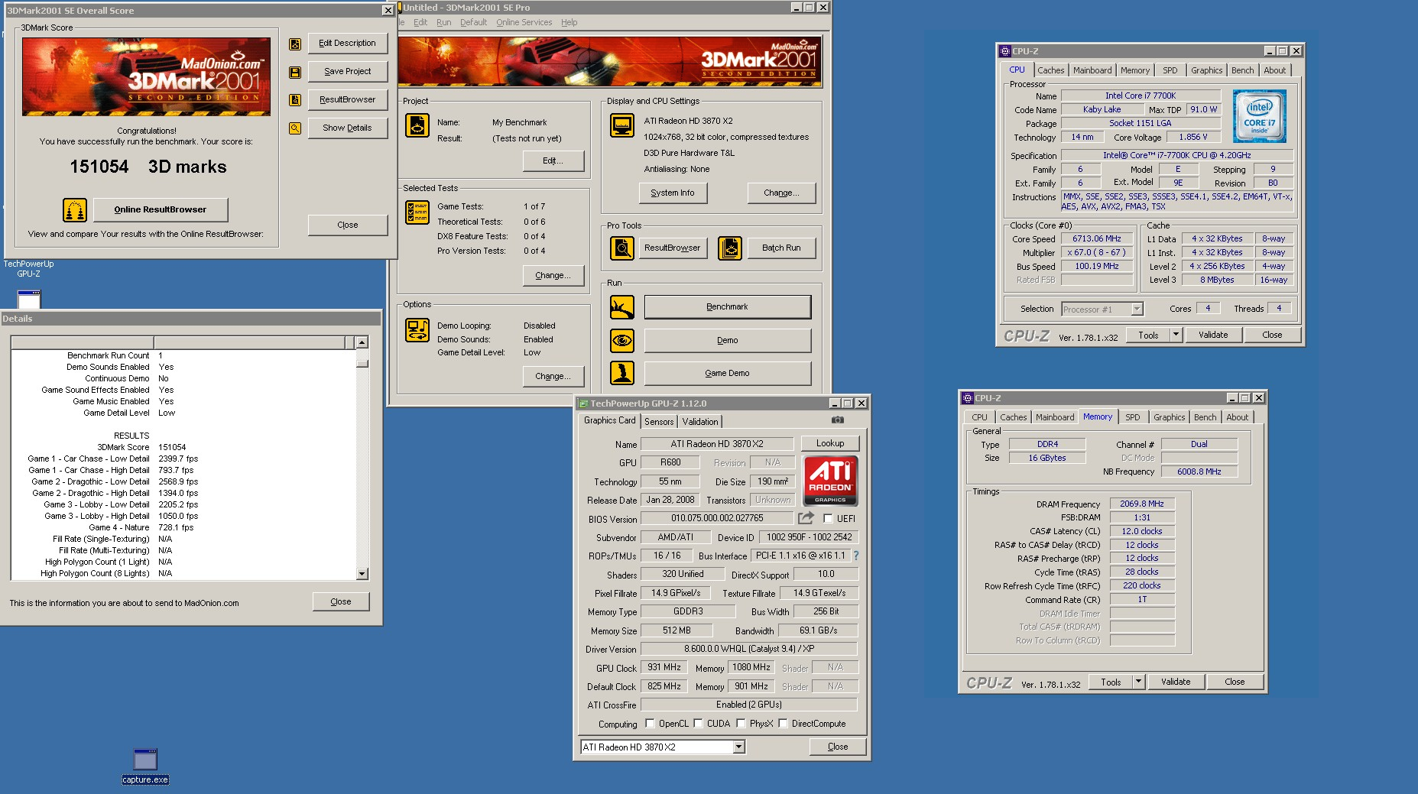The height and width of the screenshot is (794, 1418).
Task: Click the Save Project button
Action: [x=348, y=72]
